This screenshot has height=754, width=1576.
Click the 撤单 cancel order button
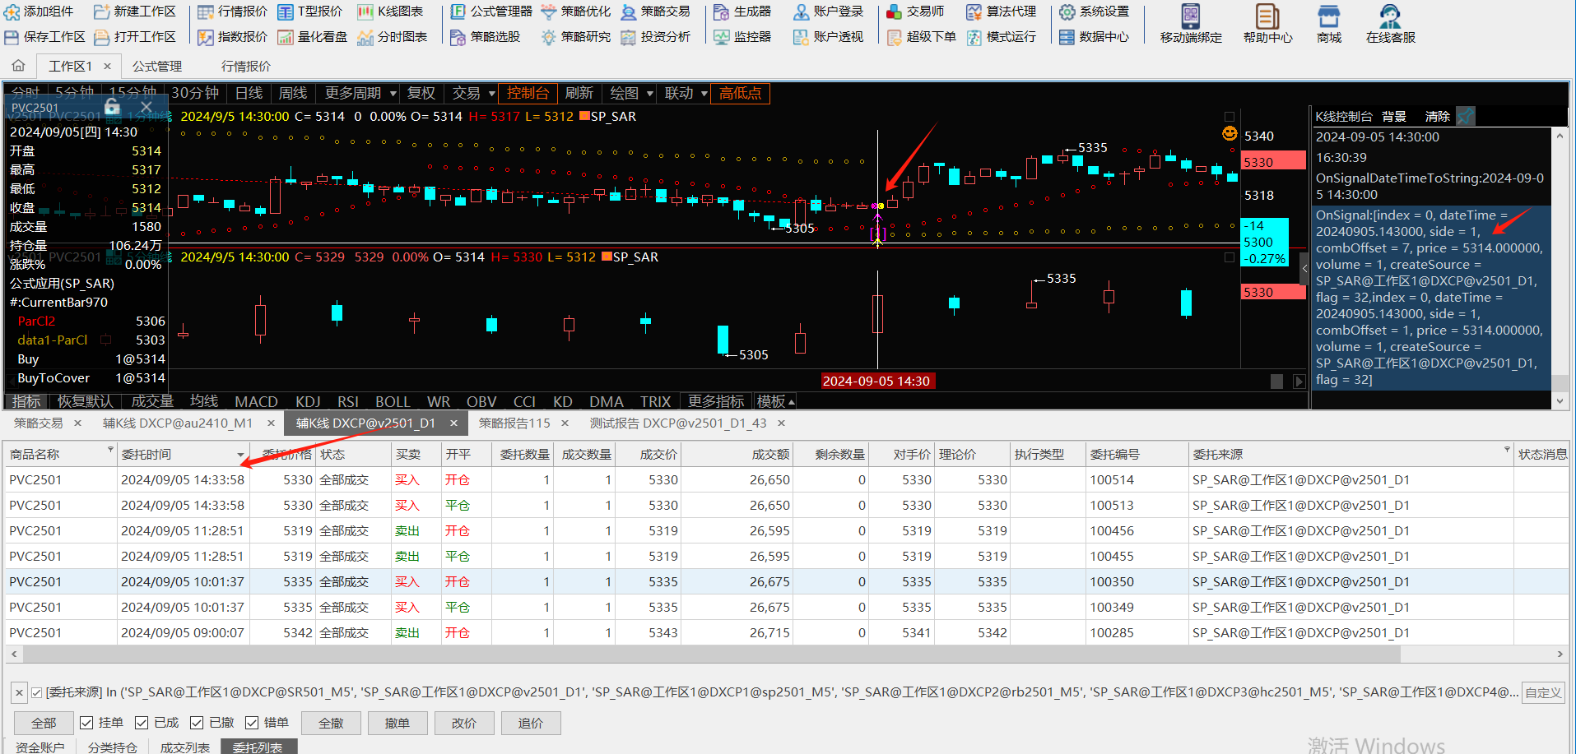(397, 723)
